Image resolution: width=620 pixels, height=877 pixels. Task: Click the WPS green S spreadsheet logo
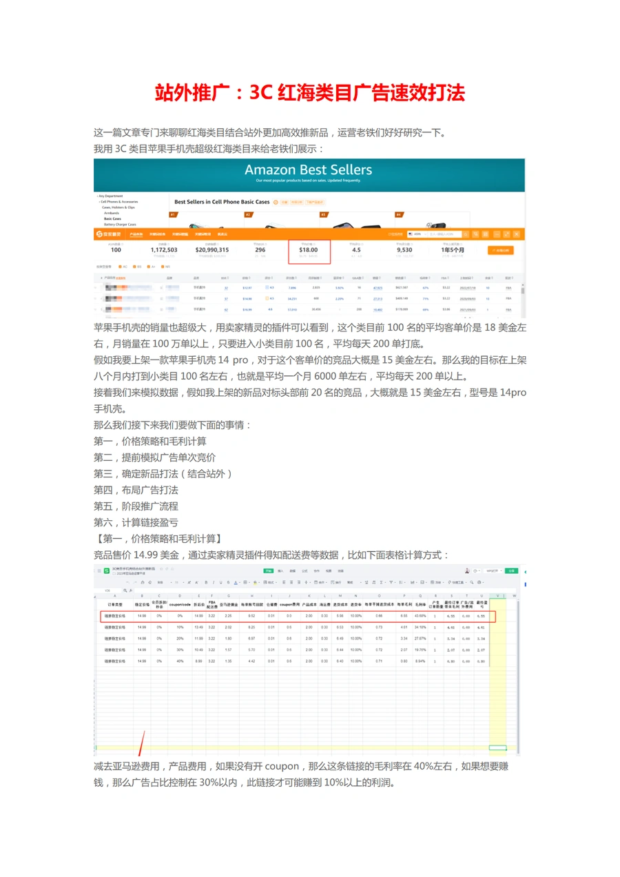pyautogui.click(x=106, y=570)
